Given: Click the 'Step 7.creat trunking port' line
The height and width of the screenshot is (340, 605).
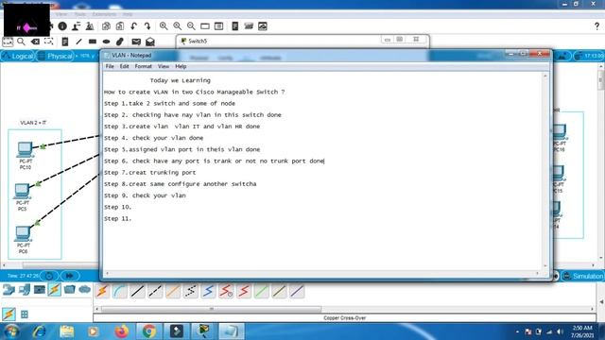Looking at the screenshot, I should 149,172.
